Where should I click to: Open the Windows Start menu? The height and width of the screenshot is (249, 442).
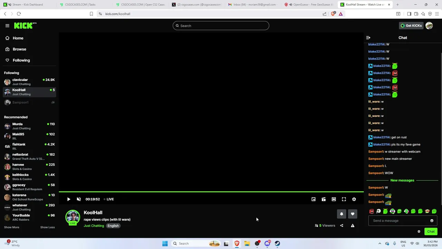point(165,243)
